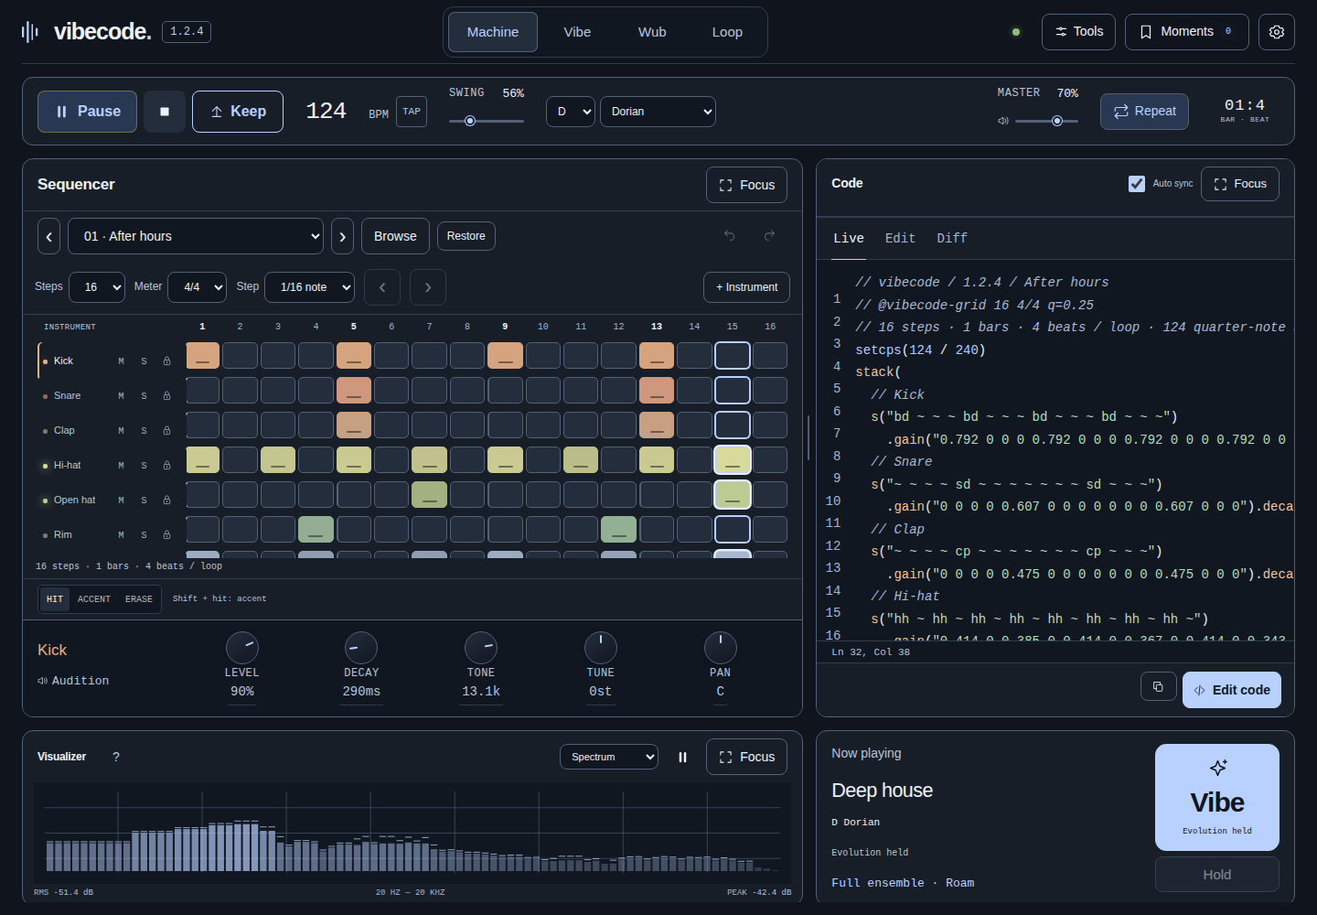Toggle Kick step 1 in the grid
This screenshot has width=1317, height=915.
[x=203, y=355]
